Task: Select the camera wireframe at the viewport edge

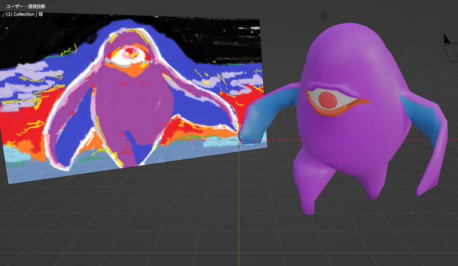Action: pos(451,48)
